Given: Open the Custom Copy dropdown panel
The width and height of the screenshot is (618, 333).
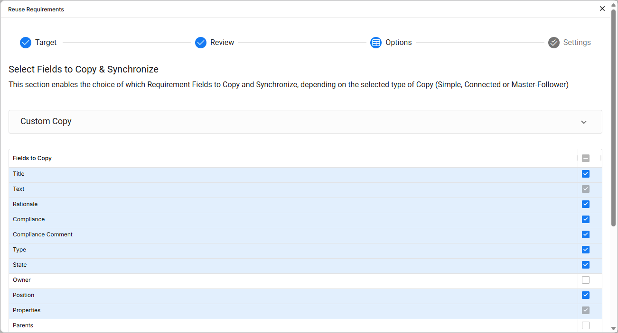Looking at the screenshot, I should point(305,122).
